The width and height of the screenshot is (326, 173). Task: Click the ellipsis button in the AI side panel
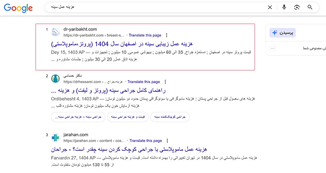click(273, 48)
